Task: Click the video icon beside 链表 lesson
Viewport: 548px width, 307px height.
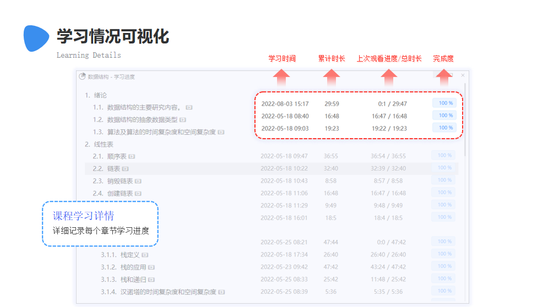Action: [x=126, y=169]
